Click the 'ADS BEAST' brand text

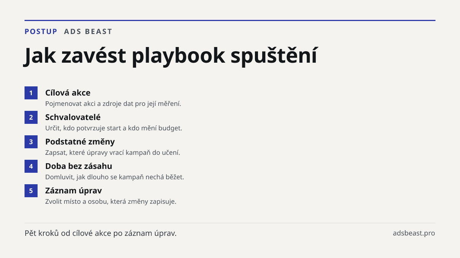click(88, 32)
